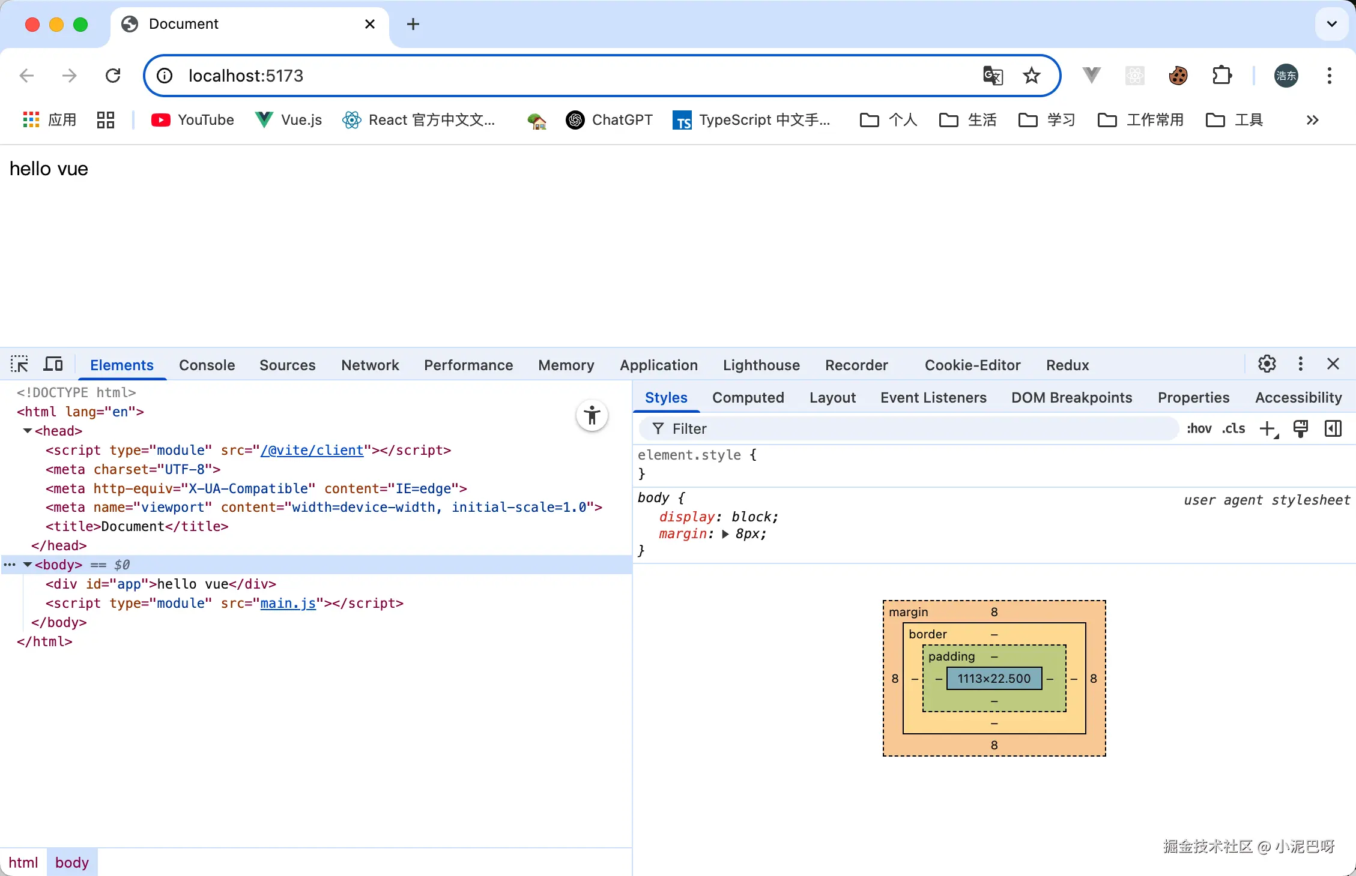Open the Computed styles tab
The height and width of the screenshot is (876, 1356).
748,397
